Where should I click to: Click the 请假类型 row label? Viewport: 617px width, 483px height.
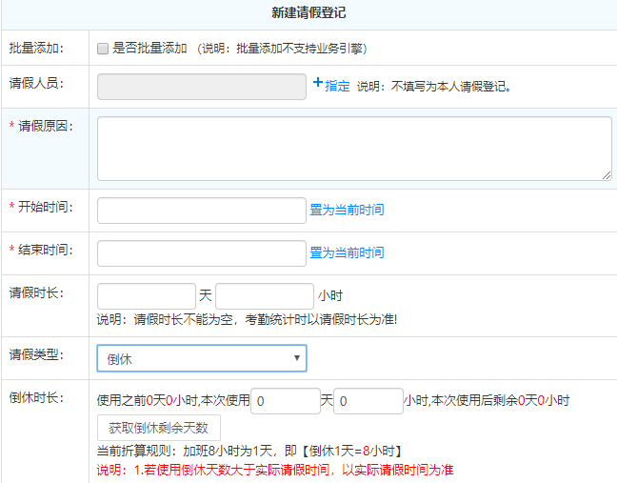35,355
